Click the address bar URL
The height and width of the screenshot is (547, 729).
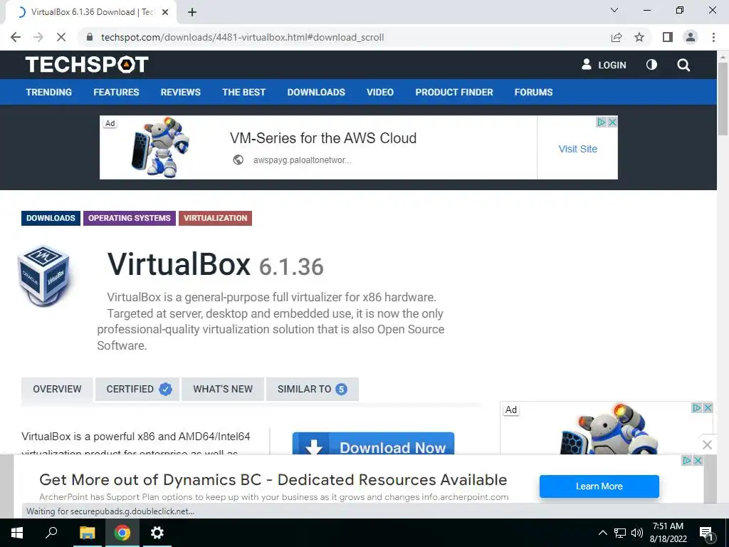coord(242,37)
